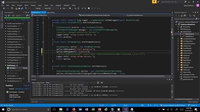The image size is (200, 112).
Task: Click the Navigate Backward arrow icon
Action: pos(4,8)
